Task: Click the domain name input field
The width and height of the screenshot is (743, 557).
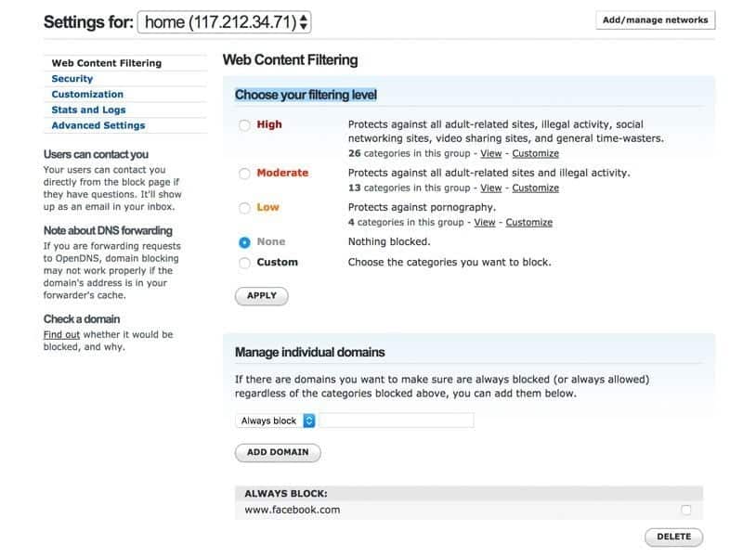Action: [x=397, y=421]
